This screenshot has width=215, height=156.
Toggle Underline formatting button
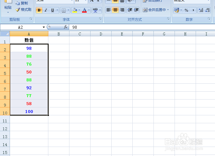coord(52,10)
